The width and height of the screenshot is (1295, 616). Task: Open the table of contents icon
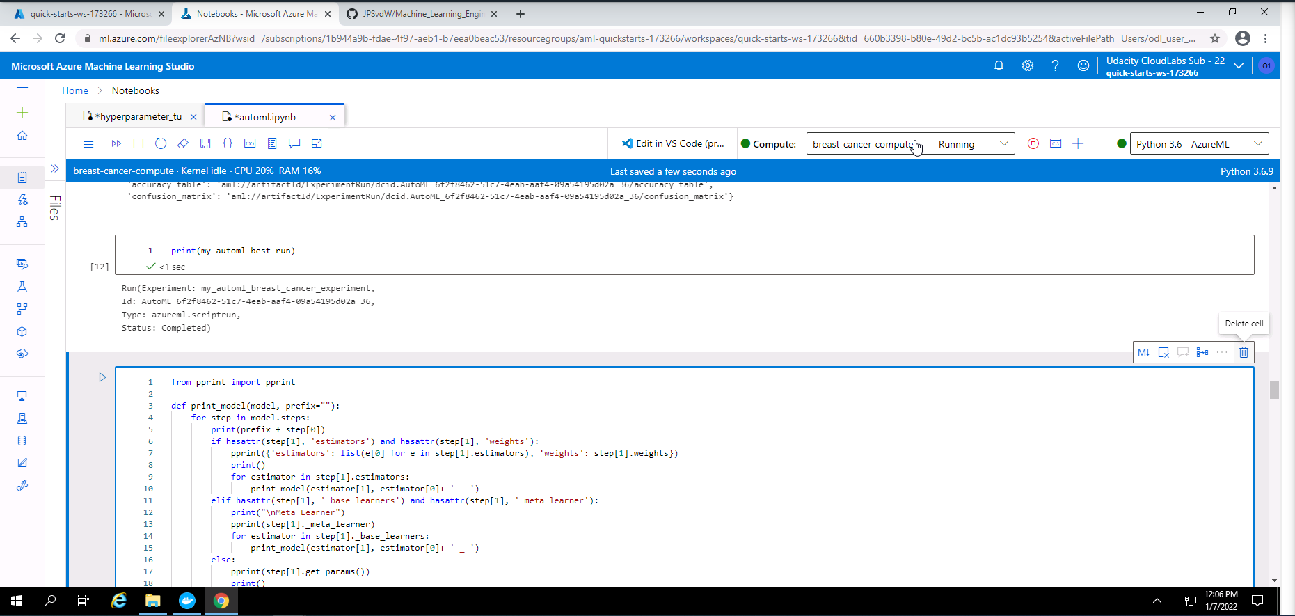click(272, 143)
